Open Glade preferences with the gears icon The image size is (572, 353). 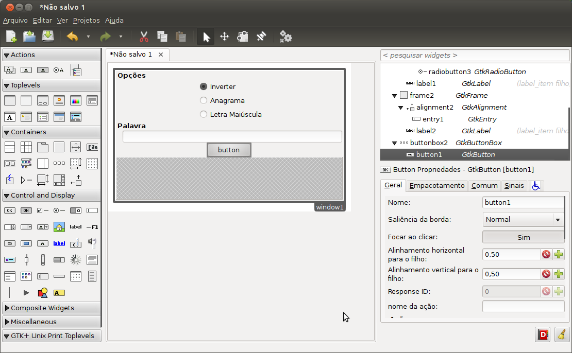285,37
